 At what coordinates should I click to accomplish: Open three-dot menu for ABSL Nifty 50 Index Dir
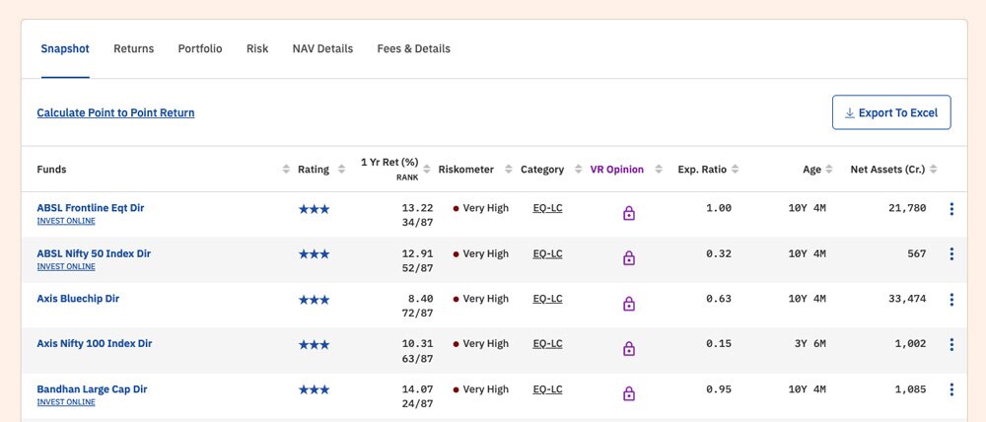coord(951,254)
